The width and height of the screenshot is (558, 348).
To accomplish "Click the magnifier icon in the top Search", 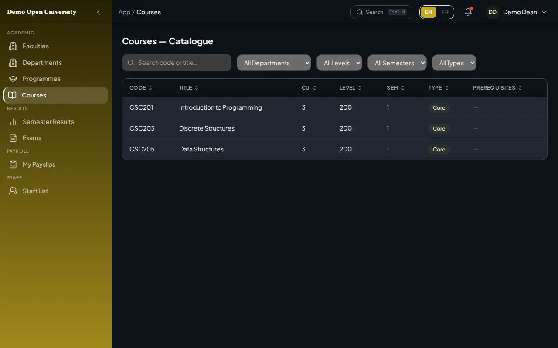I will (x=360, y=12).
